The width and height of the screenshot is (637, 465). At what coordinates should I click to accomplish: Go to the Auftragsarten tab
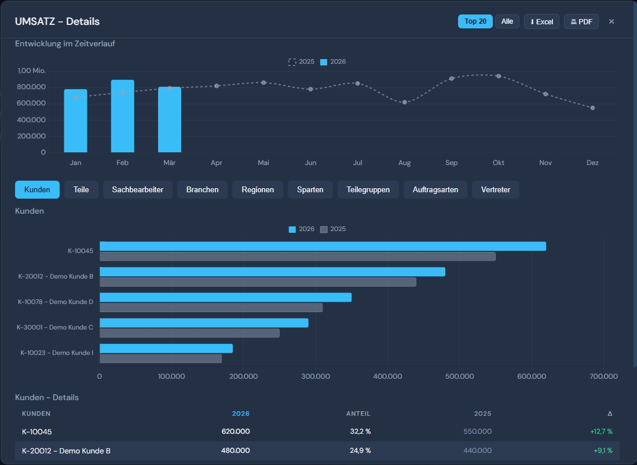(435, 189)
